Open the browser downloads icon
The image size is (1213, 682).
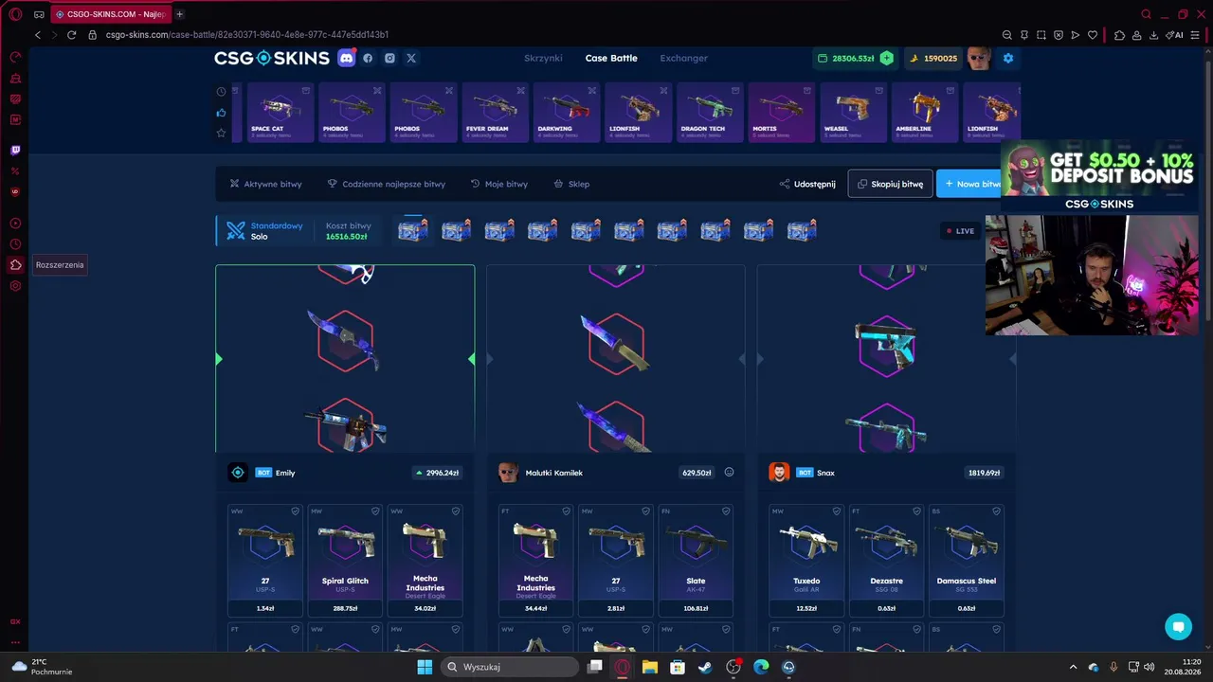click(x=1153, y=35)
